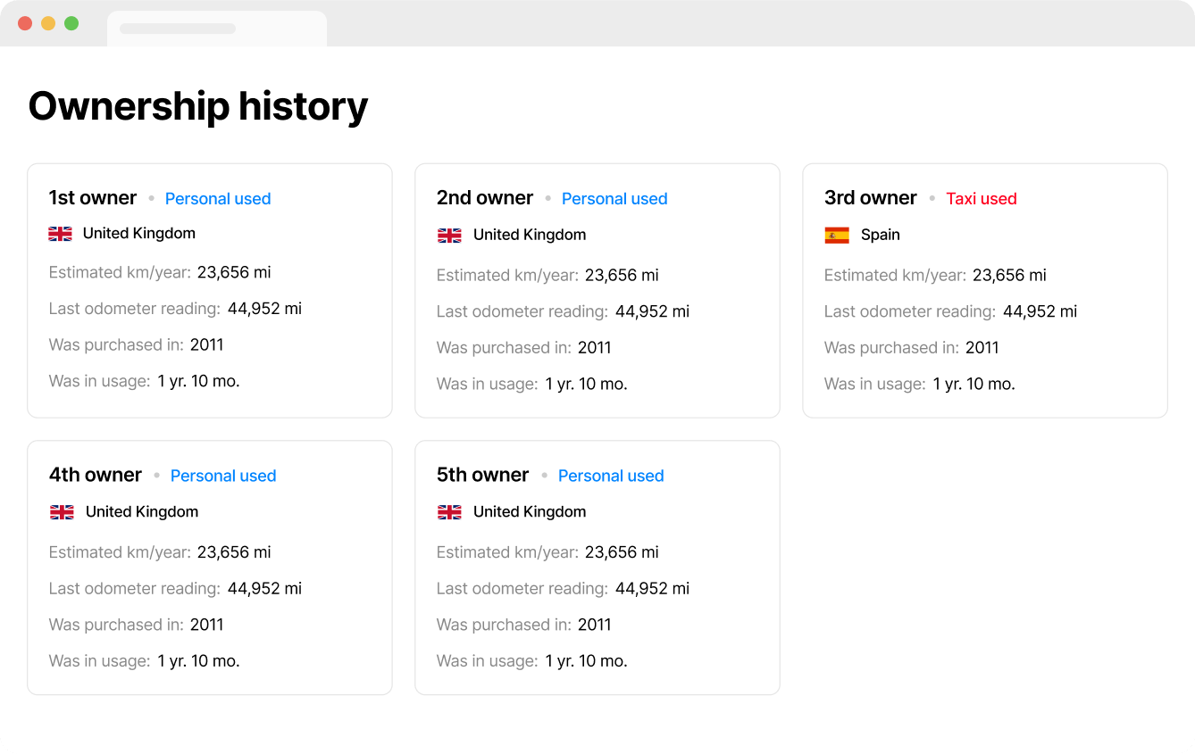
Task: Click 1st owner's Personal used label
Action: pyautogui.click(x=218, y=199)
